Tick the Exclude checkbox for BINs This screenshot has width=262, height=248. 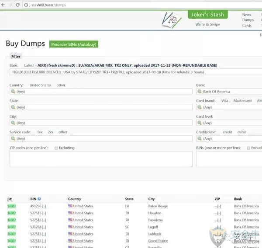coord(248,148)
